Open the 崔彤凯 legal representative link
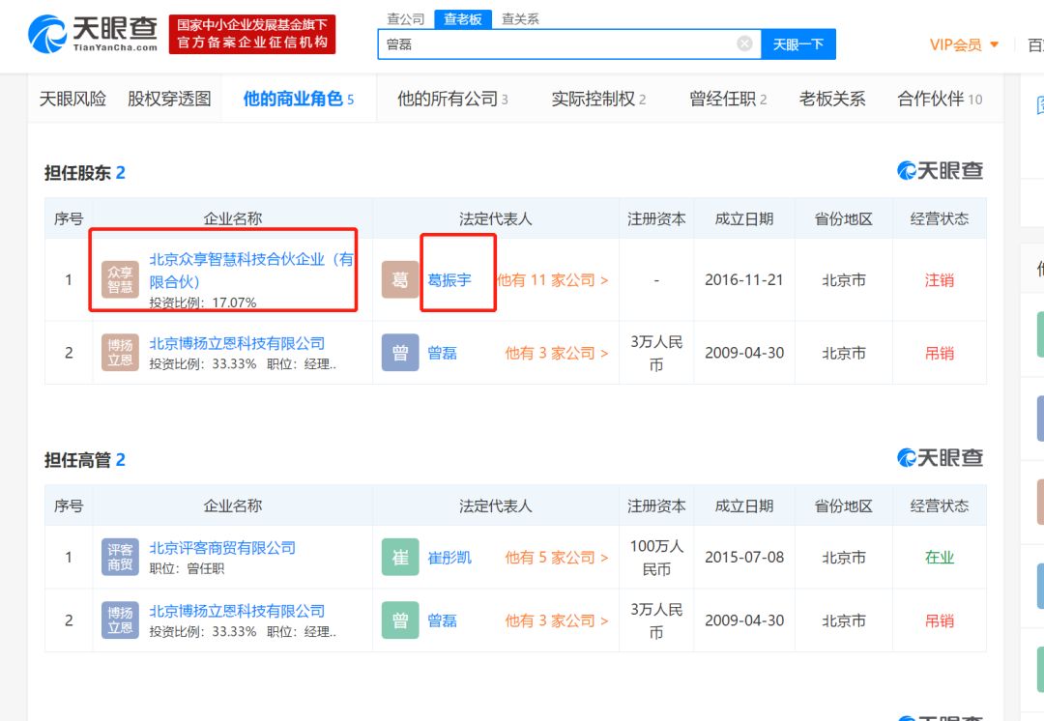1044x721 pixels. (x=449, y=558)
